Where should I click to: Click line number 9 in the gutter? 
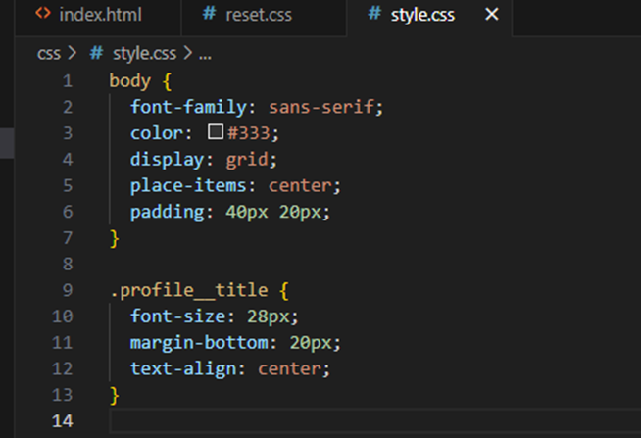click(67, 291)
